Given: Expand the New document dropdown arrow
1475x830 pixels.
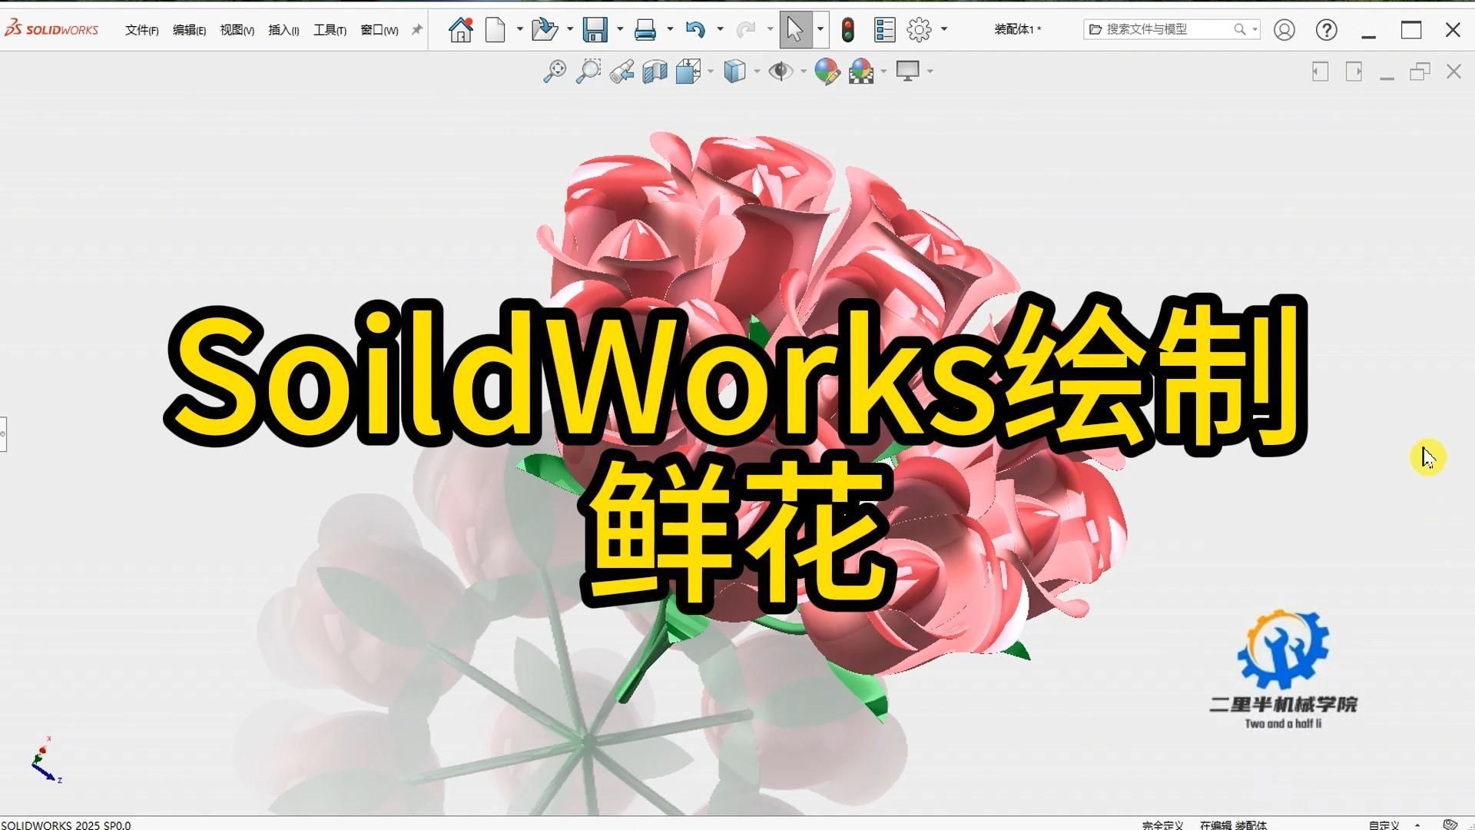Looking at the screenshot, I should coord(520,29).
